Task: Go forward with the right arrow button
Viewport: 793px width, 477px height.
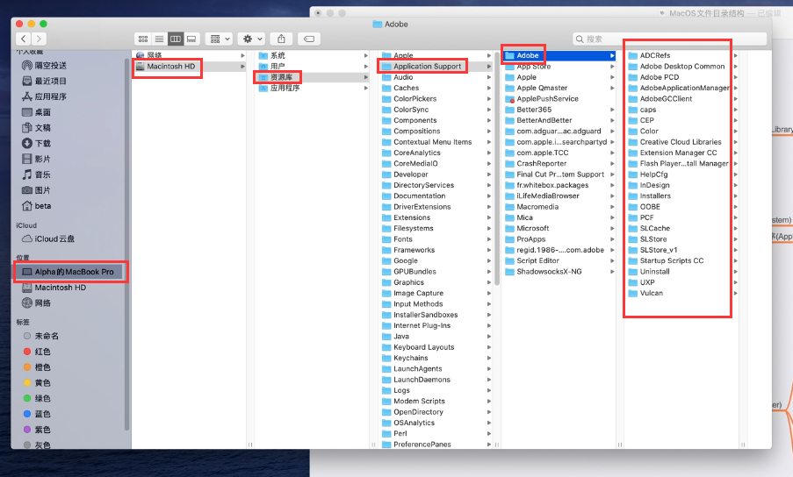Action: point(39,39)
